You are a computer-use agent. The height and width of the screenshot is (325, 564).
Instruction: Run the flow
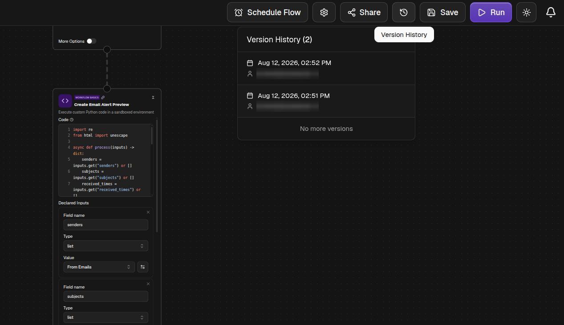click(x=491, y=12)
